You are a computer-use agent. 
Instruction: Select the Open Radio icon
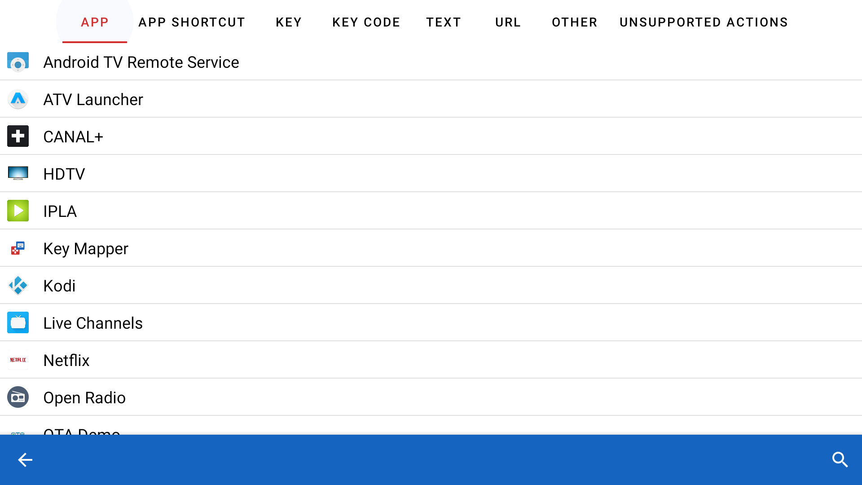[x=18, y=397]
